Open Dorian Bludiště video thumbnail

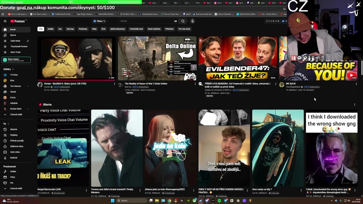pos(77,58)
